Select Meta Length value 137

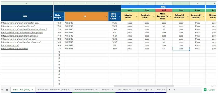pyautogui.click(x=59, y=49)
